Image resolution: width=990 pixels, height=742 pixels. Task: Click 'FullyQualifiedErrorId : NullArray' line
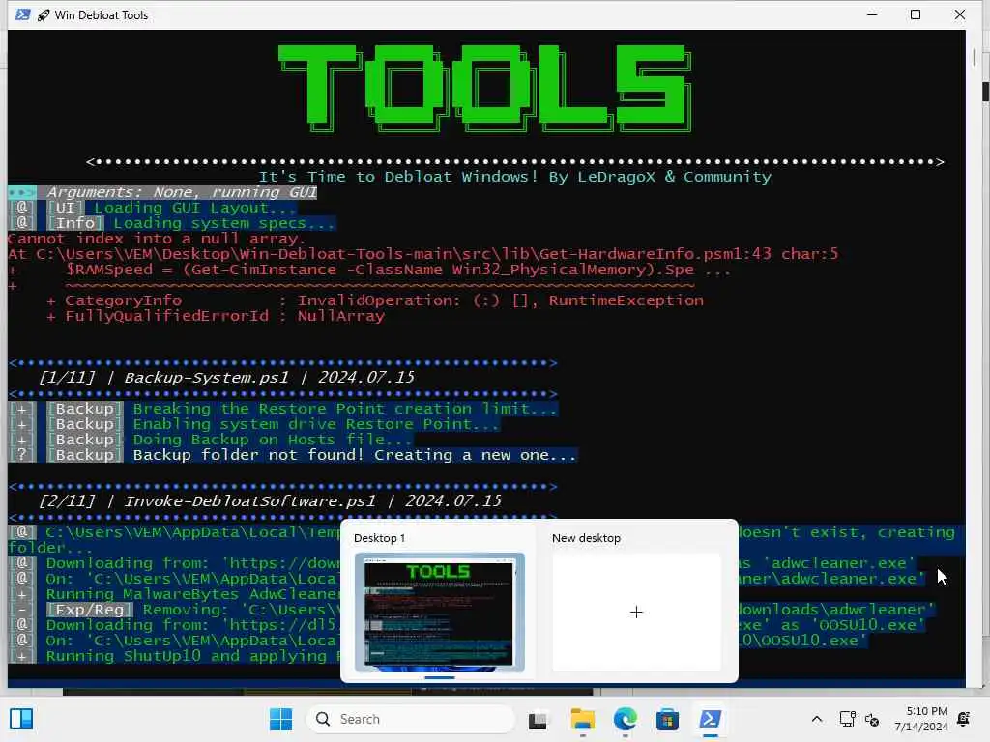coord(216,316)
